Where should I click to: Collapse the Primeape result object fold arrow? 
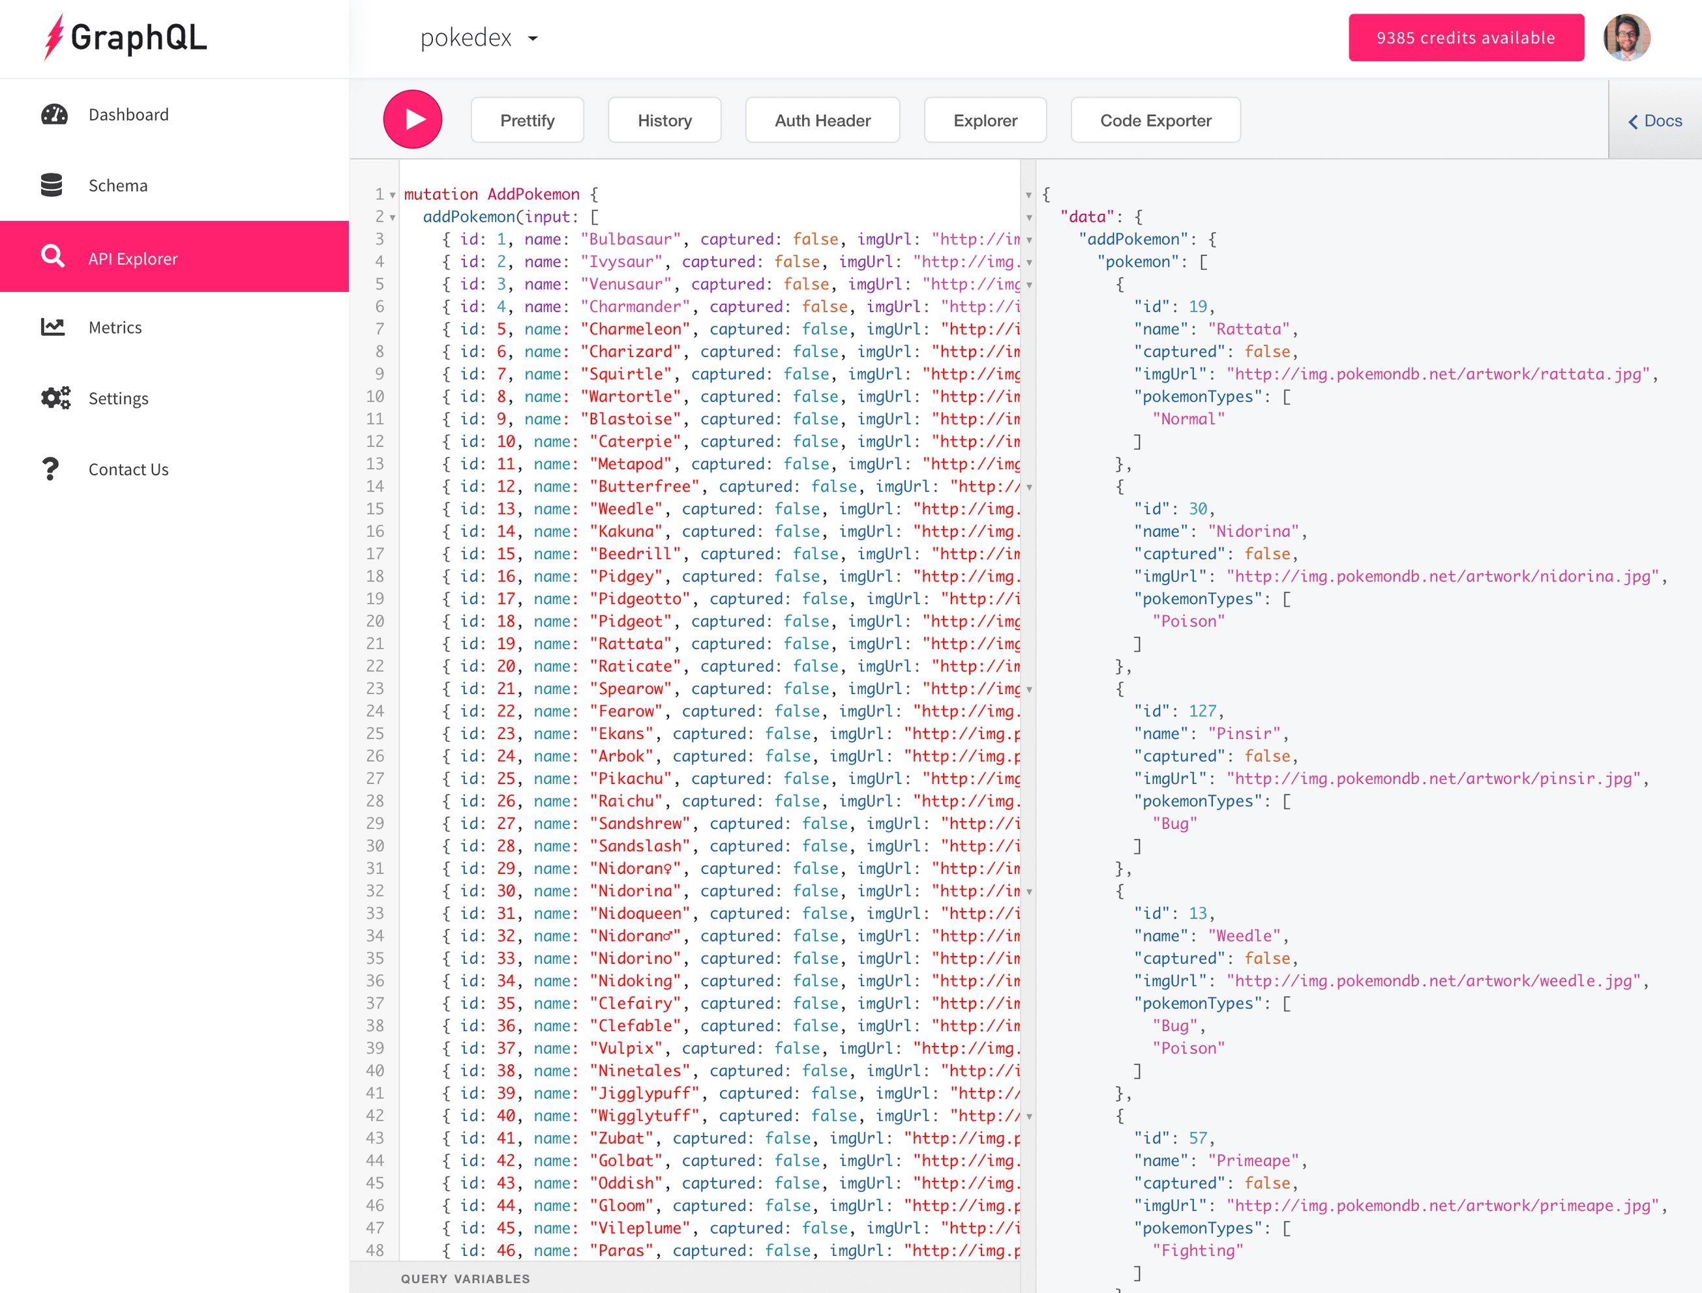tap(1029, 1117)
